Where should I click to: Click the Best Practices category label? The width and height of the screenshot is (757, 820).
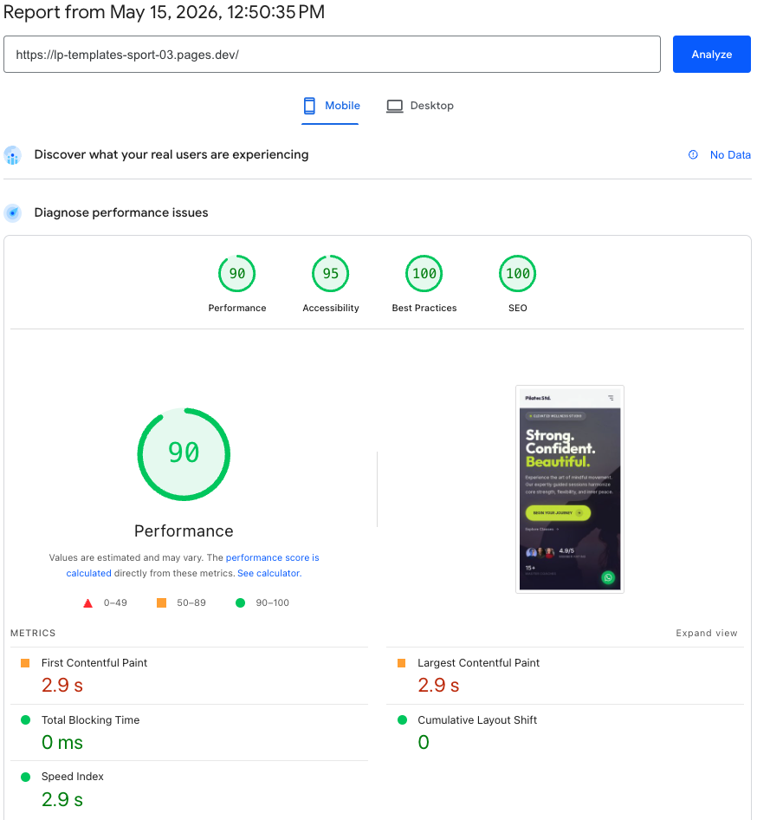point(424,308)
